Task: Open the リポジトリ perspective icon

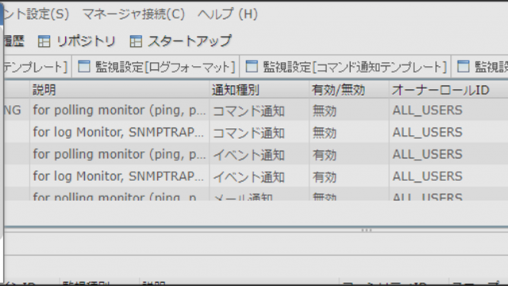Action: click(44, 41)
